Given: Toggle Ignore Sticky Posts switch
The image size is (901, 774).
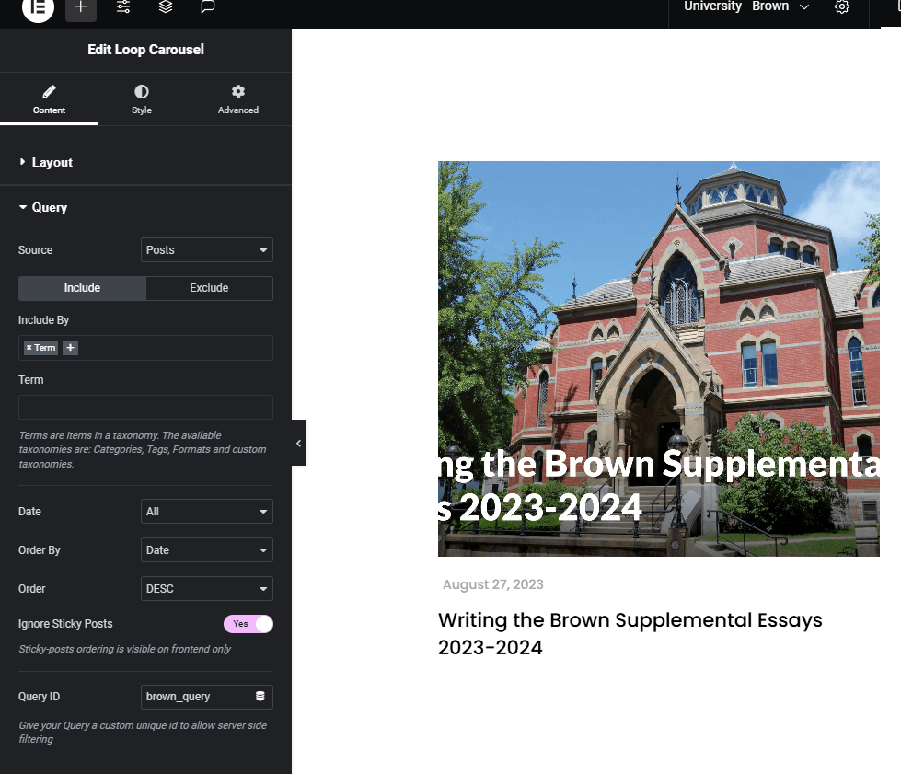Looking at the screenshot, I should pyautogui.click(x=248, y=624).
